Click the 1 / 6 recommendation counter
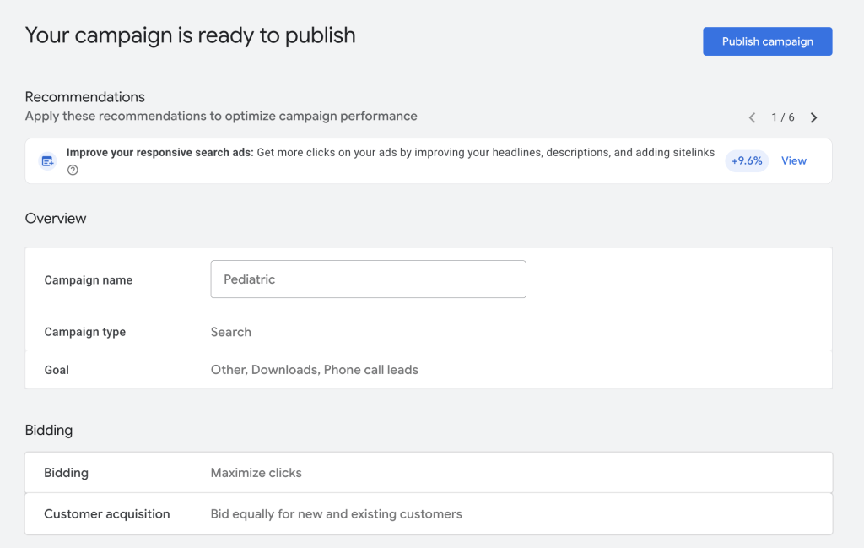The image size is (864, 548). (x=782, y=117)
